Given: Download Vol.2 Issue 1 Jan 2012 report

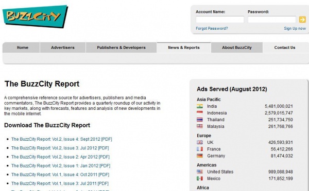Looking at the screenshot, I should point(61,166).
